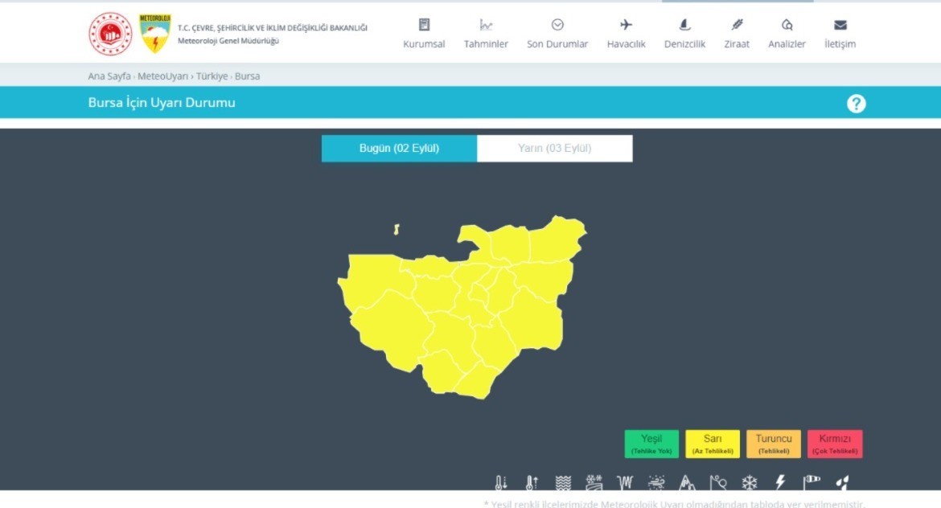Click the high temperature thermometer icon
The width and height of the screenshot is (941, 508).
[x=531, y=483]
